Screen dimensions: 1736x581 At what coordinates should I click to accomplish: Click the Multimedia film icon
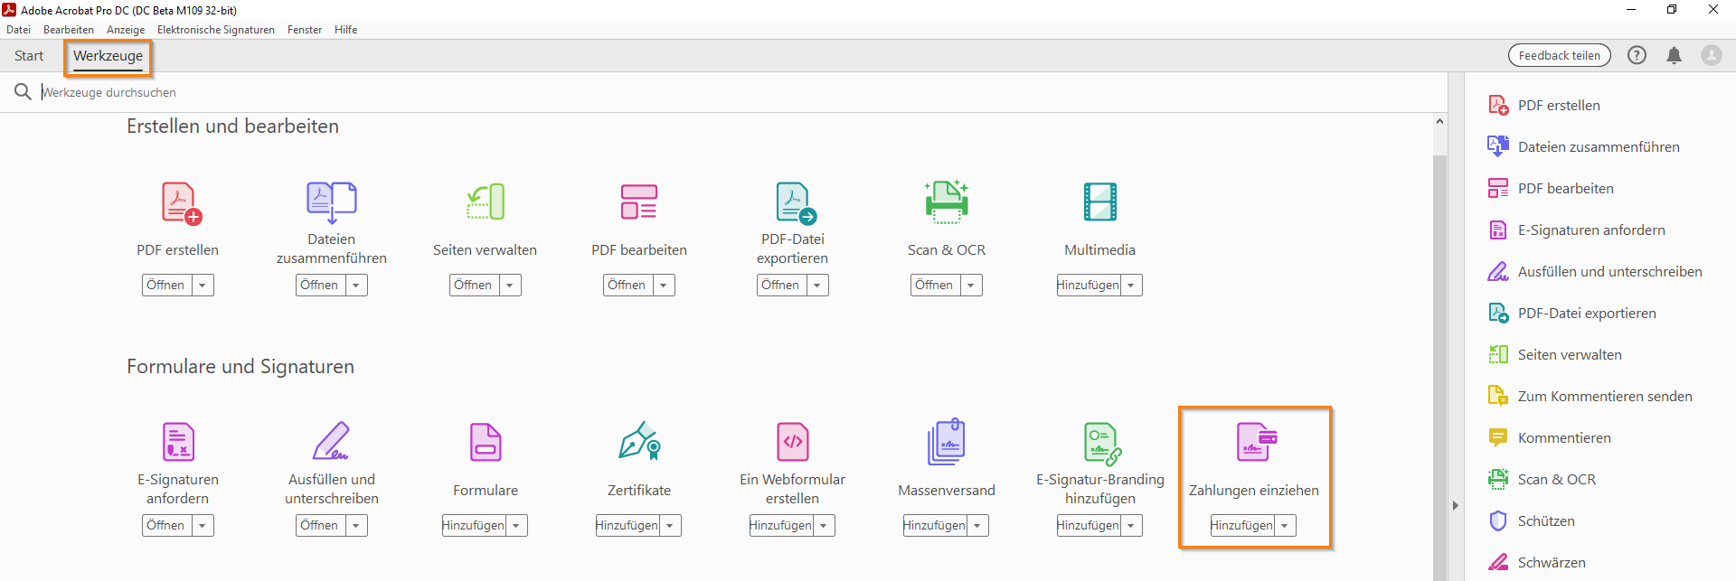[1100, 201]
